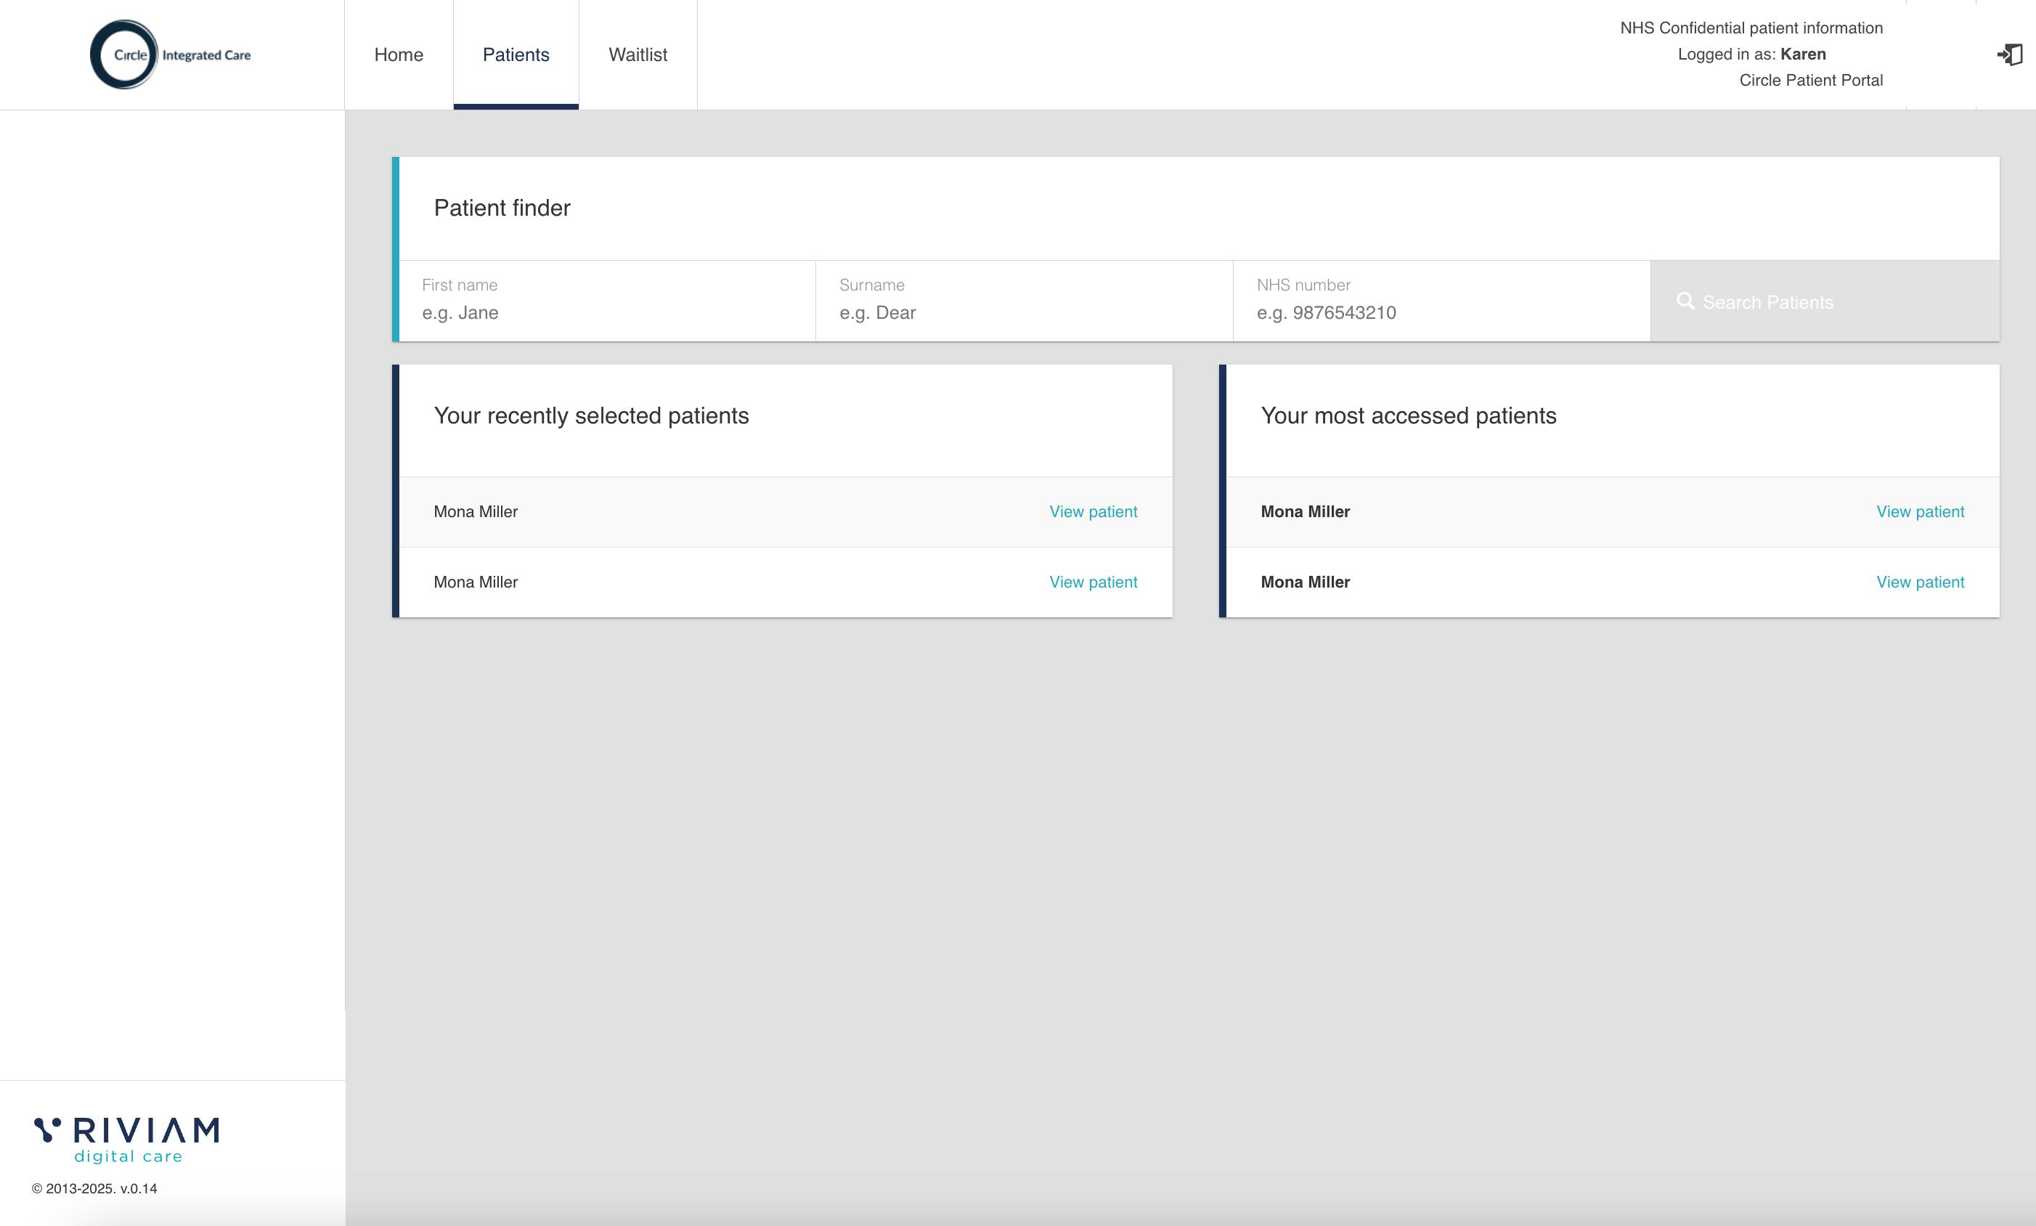Switch to the Waitlist tab
This screenshot has height=1226, width=2036.
tap(638, 54)
